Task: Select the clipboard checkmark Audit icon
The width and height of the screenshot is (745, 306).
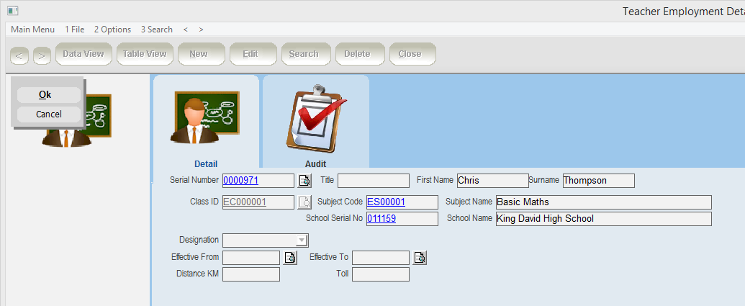Action: (315, 119)
